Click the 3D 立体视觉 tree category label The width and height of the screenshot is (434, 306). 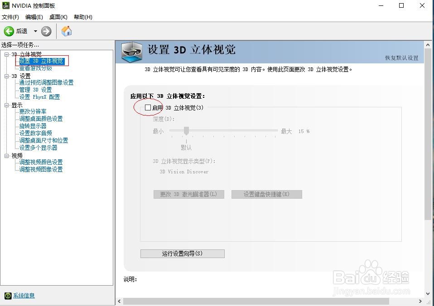[27, 54]
